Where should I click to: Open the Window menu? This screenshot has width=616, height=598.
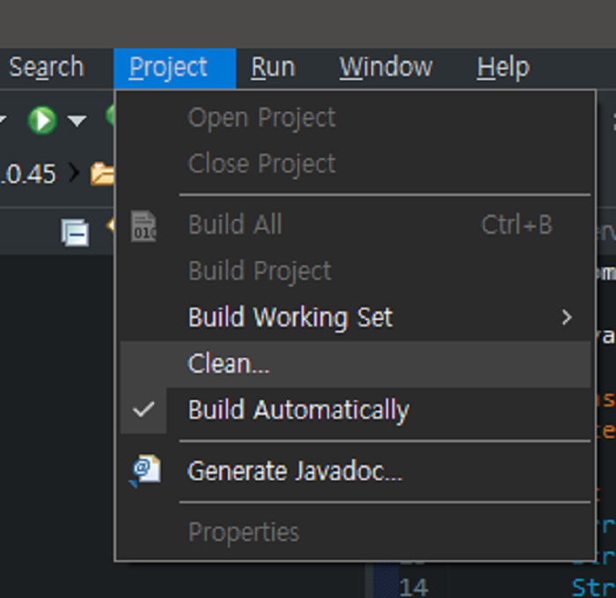click(385, 68)
